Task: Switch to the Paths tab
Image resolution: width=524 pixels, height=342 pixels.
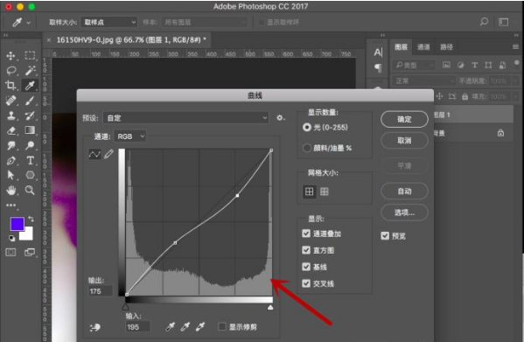Action: (x=446, y=46)
